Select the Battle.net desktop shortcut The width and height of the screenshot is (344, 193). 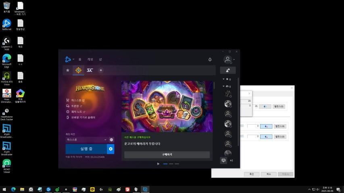[7, 25]
